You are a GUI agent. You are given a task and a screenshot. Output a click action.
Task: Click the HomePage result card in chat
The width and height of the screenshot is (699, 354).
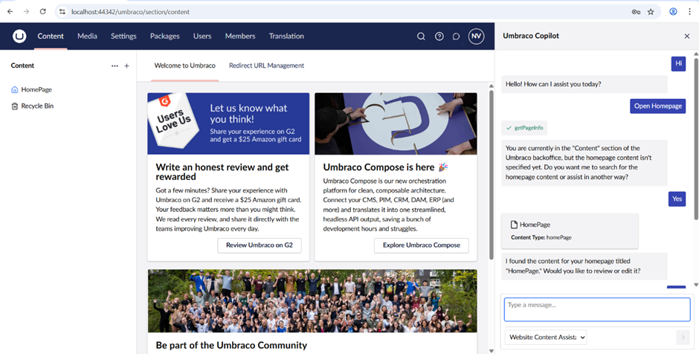(570, 231)
